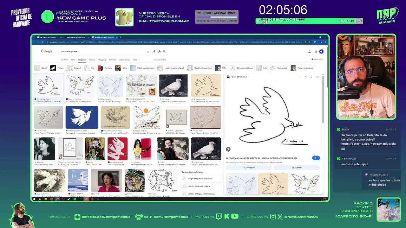
Task: Open the blue Banderas dove flag thumbnail
Action: 82,117
